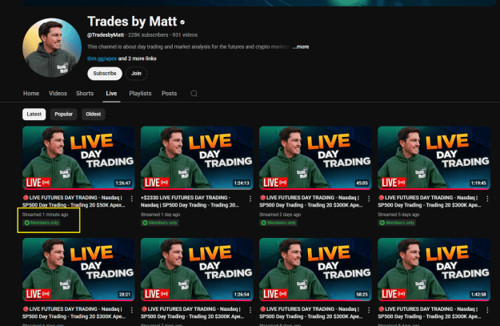Open the title ending in $50K Apex
Image resolution: width=500 pixels, height=326 pixels.
tap(74, 202)
